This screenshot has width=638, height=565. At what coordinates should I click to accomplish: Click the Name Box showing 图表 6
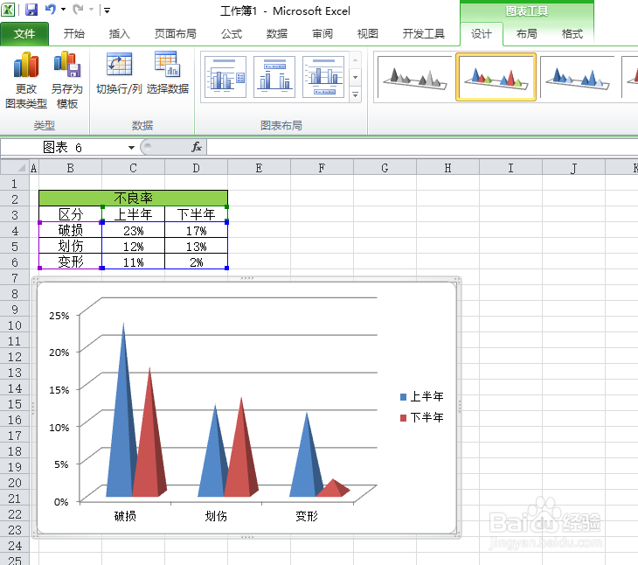coord(63,147)
